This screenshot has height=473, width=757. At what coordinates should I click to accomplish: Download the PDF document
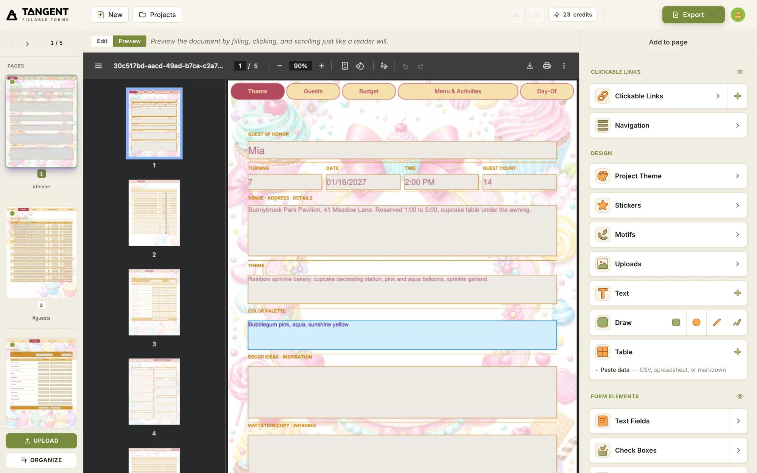(530, 66)
